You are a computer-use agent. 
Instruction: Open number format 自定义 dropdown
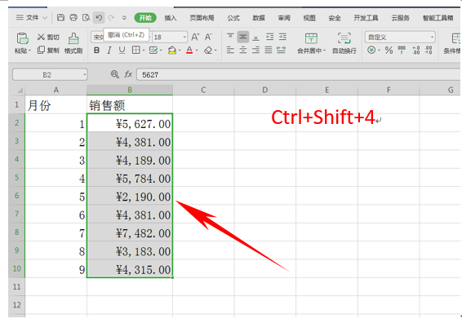[432, 37]
